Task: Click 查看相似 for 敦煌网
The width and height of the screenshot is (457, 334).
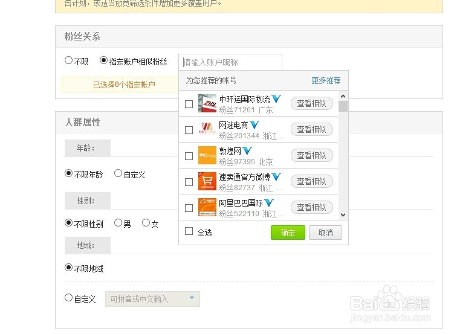Action: pyautogui.click(x=311, y=155)
